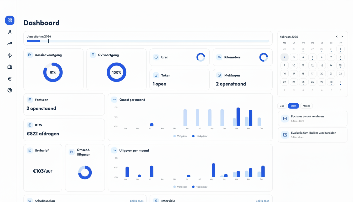Open the Taken card showing 1 open

[179, 79]
